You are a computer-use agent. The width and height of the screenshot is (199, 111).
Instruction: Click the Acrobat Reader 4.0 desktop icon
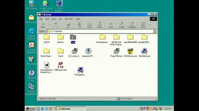click(31, 48)
